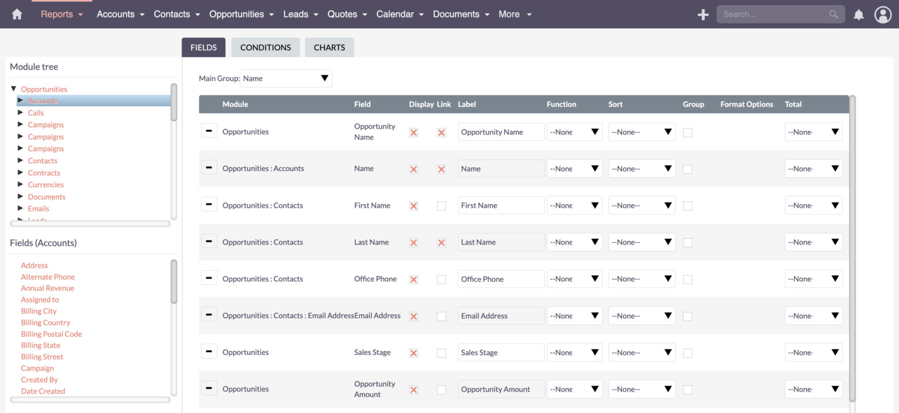The height and width of the screenshot is (413, 899).
Task: Remove the Email Address field via its minus icon
Action: [209, 314]
